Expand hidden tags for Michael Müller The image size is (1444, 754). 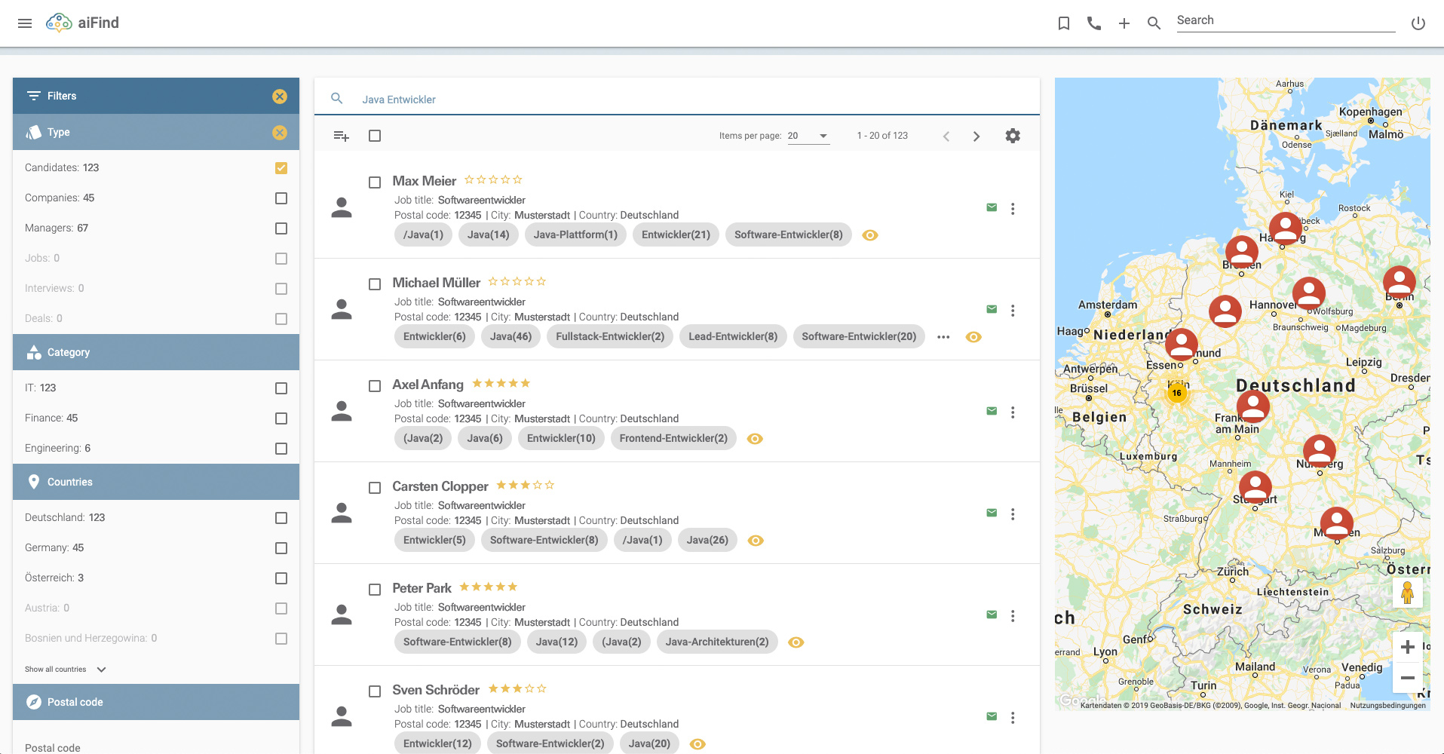pos(943,337)
